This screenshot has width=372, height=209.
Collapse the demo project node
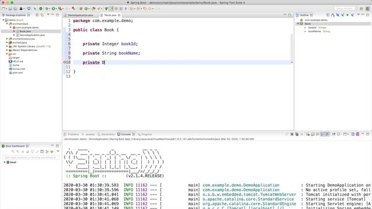(3, 20)
